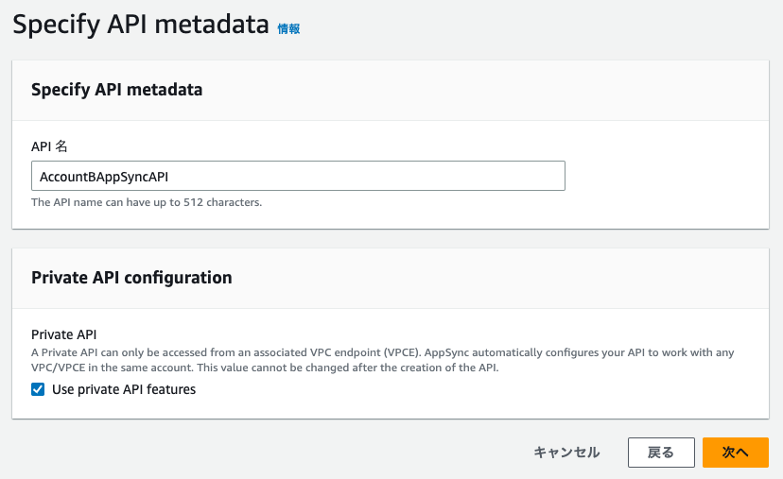This screenshot has width=783, height=479.
Task: Click the キャンセル button
Action: click(566, 453)
